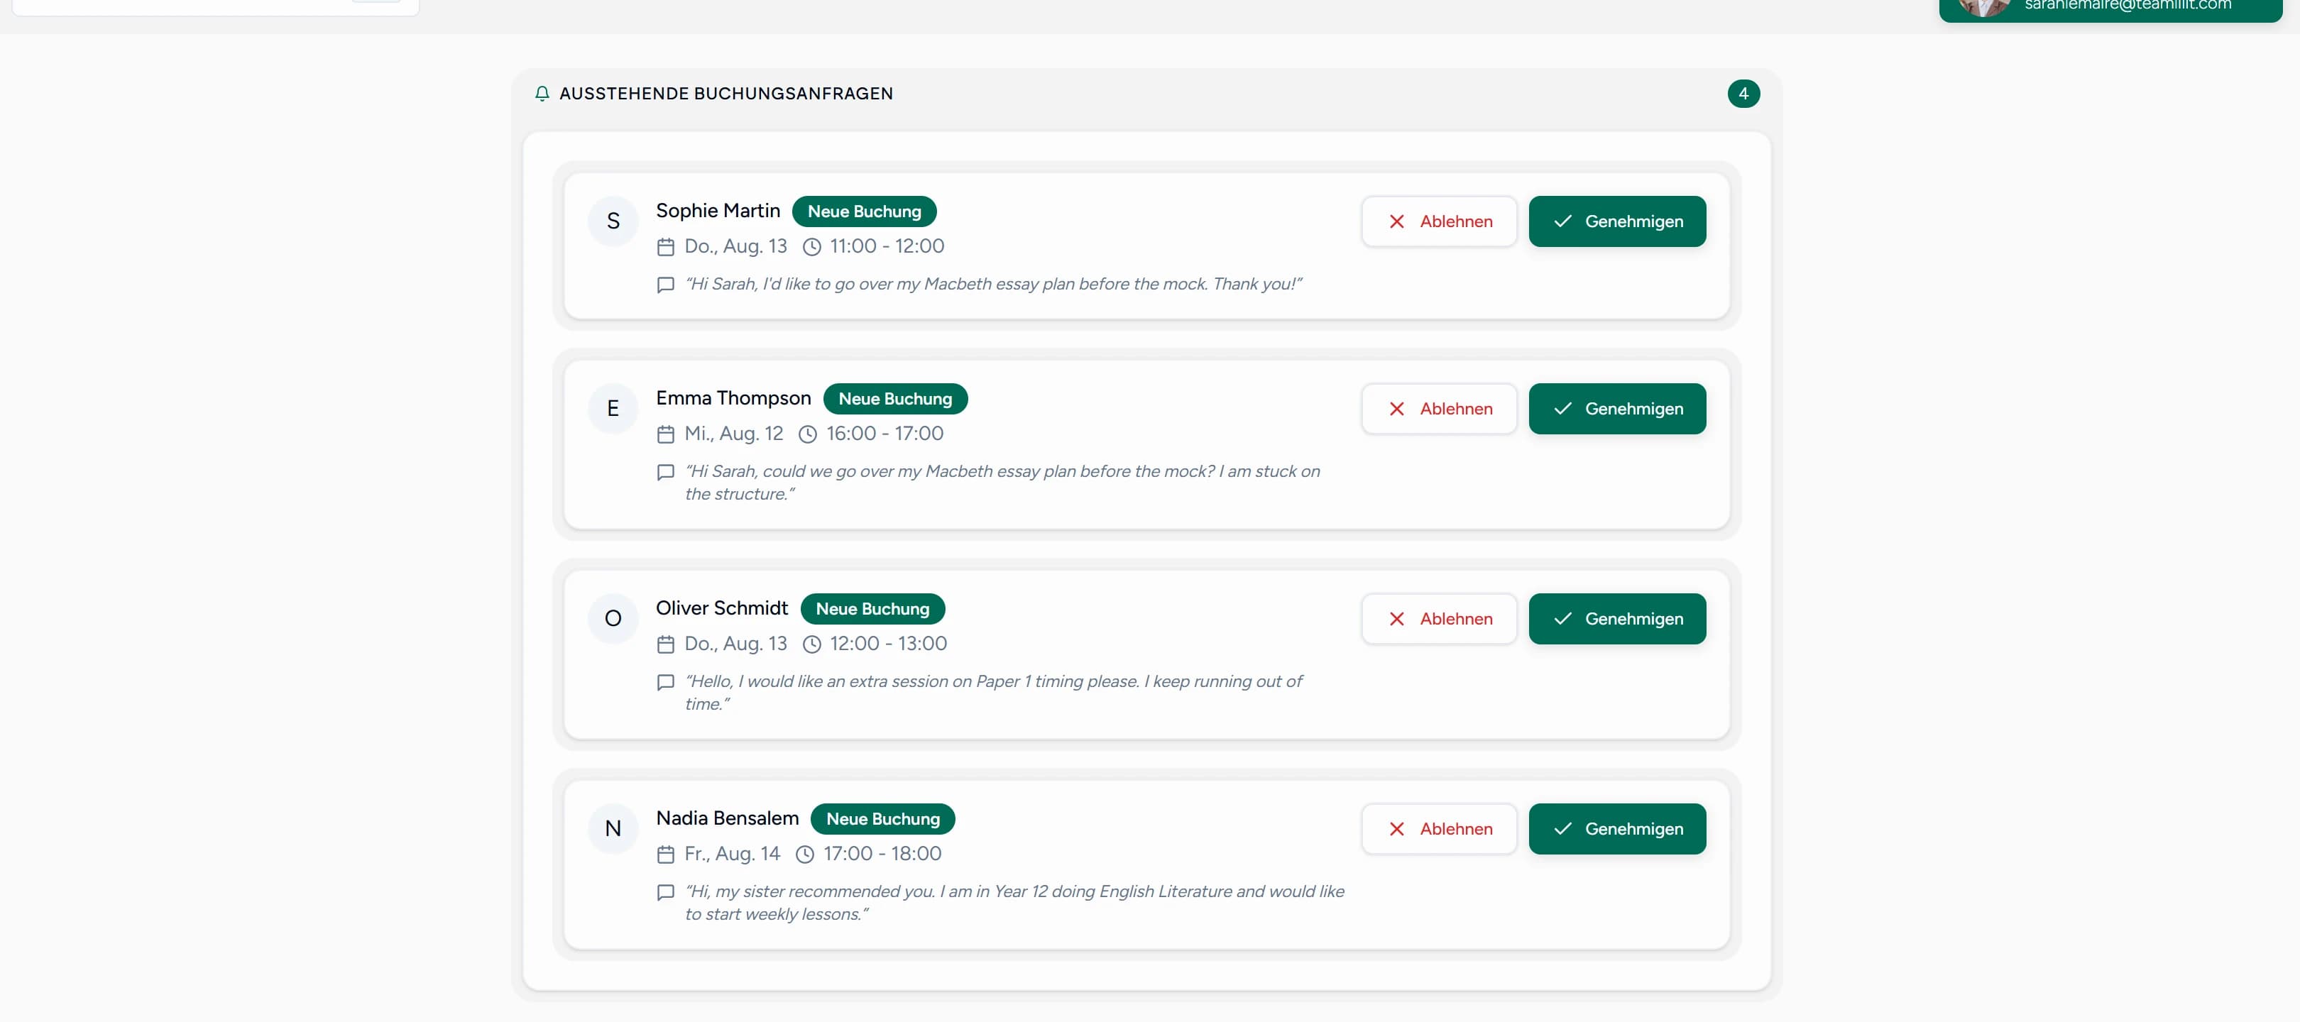Click message icon of Emma Thompson's note
This screenshot has width=2300, height=1022.
coord(665,472)
